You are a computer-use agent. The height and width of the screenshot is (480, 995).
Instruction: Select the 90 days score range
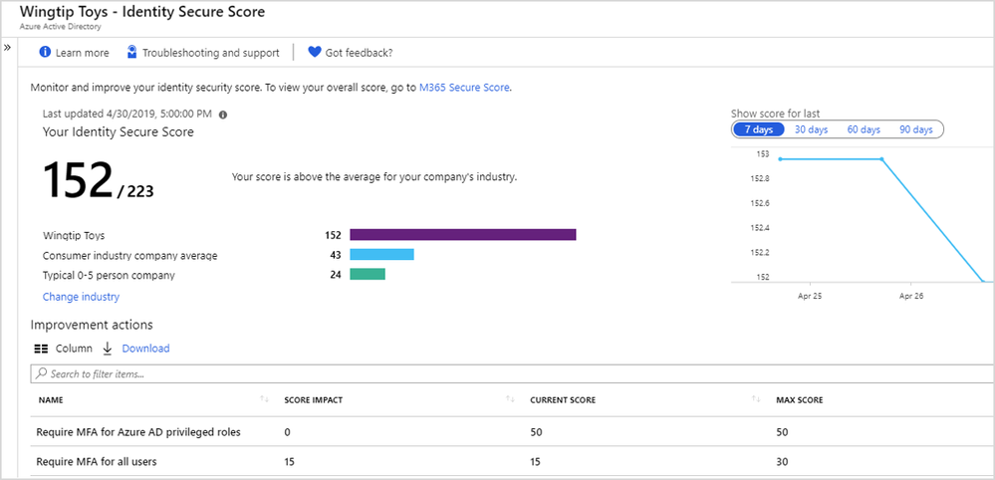pos(915,129)
